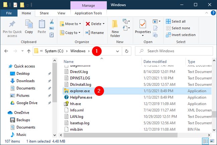217x145 pixels.
Task: Switch to the Share tab
Action: pos(44,13)
